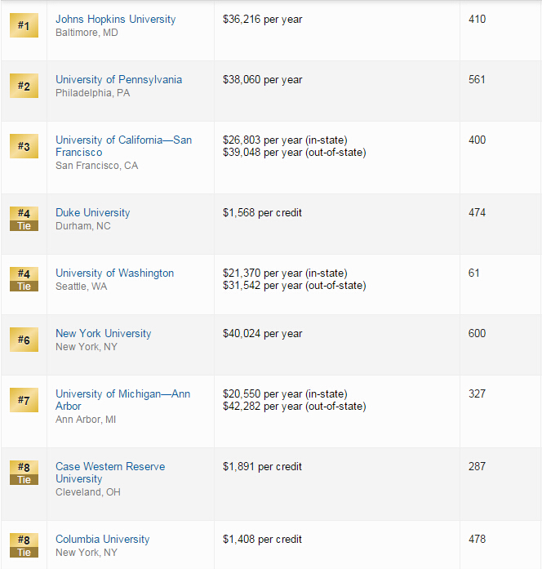Screen dimensions: 542x569
Task: Open University of California—San Francisco link
Action: [x=123, y=146]
